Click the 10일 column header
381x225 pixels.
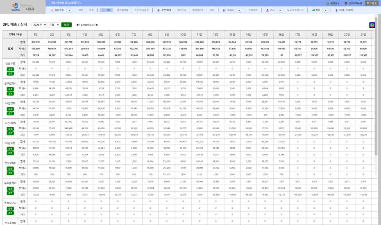point(183,34)
